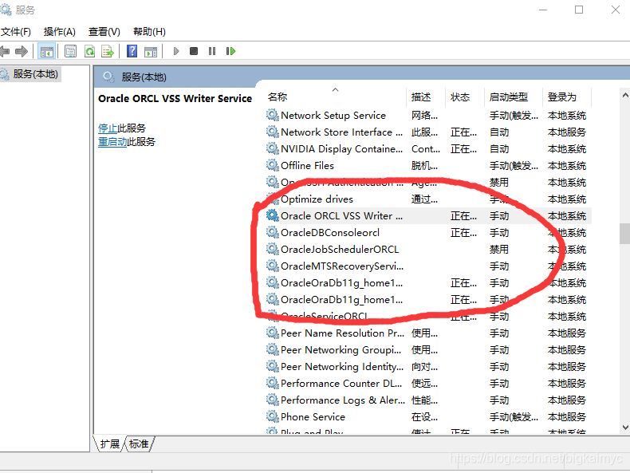
Task: Click gear icon of Network Setup Service
Action: tap(273, 116)
